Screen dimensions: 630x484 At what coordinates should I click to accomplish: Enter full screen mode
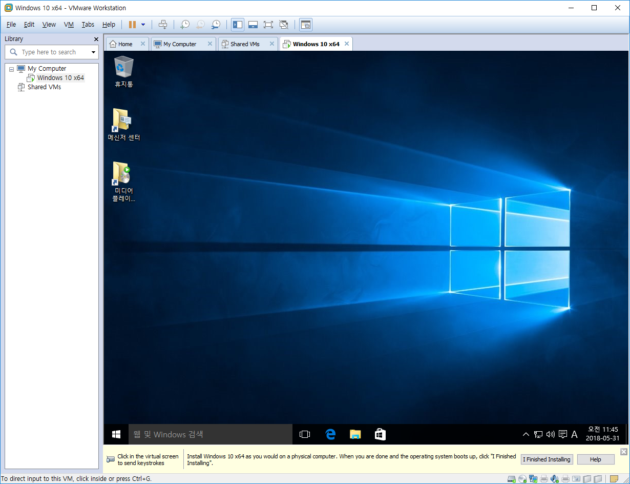pos(268,24)
